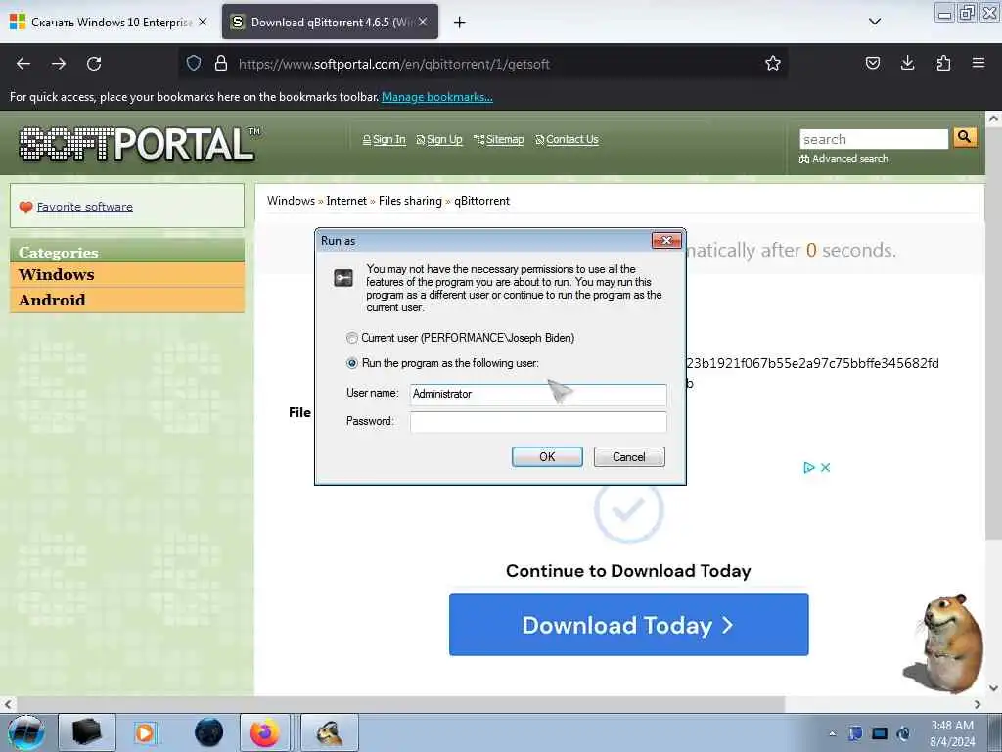Select the Current user radio option
This screenshot has width=1002, height=752.
coord(352,338)
